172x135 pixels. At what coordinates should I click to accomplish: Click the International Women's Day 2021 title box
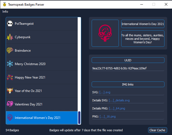[x=143, y=24]
